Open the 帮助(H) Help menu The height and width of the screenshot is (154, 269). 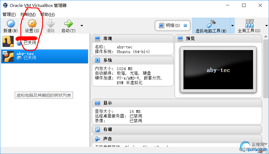tap(48, 14)
